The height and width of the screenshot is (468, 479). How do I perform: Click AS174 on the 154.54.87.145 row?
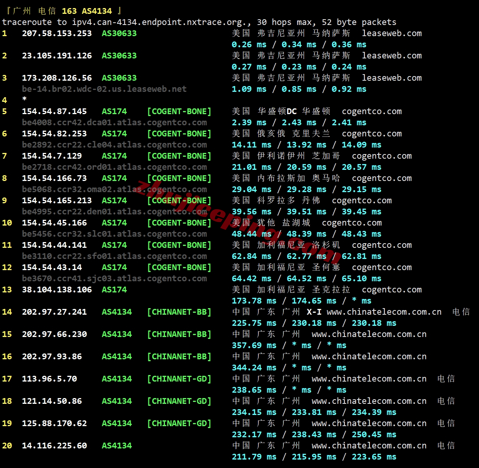click(114, 111)
